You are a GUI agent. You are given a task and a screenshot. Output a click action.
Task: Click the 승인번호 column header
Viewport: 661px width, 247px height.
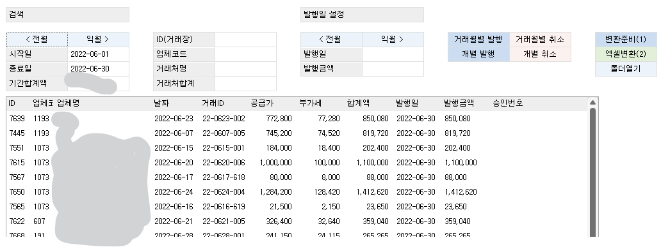click(x=508, y=103)
